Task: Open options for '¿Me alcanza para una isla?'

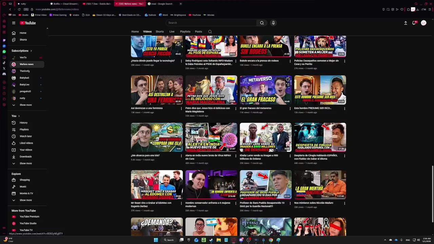Action: [181, 156]
